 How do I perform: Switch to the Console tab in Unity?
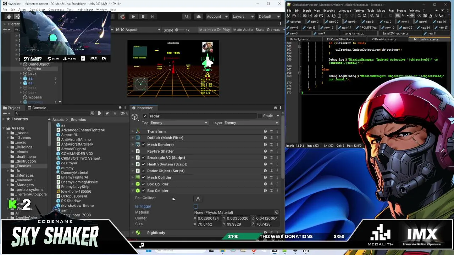coord(37,108)
